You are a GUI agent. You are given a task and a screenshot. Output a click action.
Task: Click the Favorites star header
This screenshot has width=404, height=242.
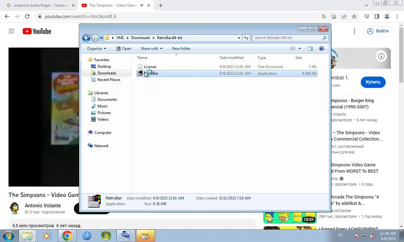point(98,60)
